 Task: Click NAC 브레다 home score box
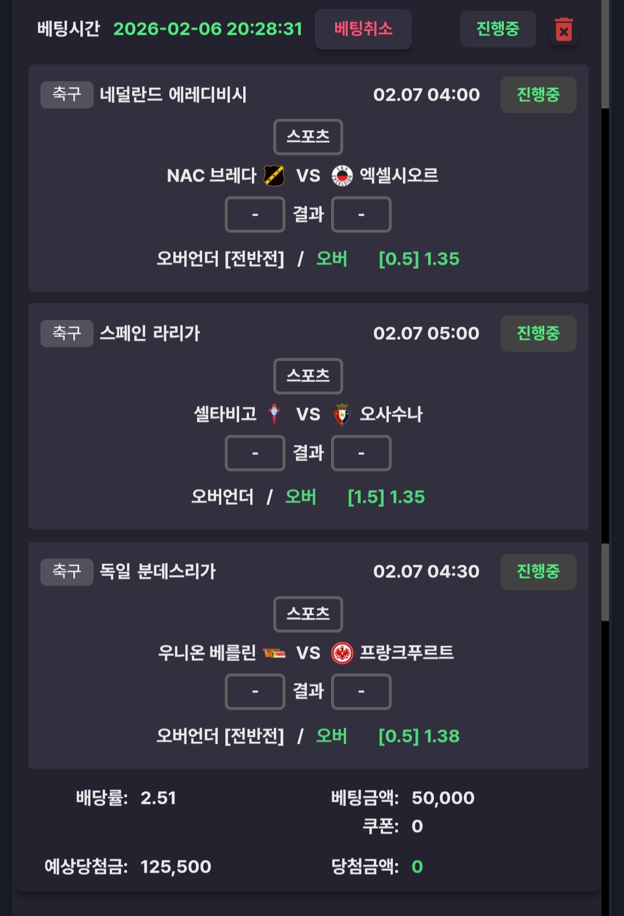255,214
